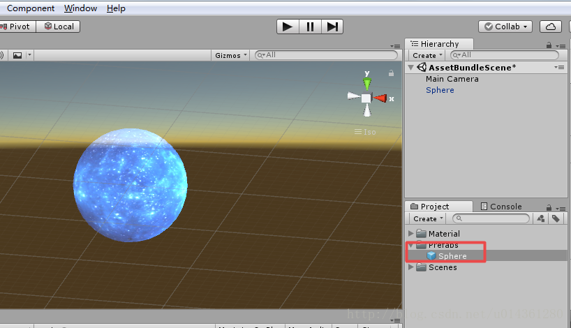Click the blue sphere in the Scene view
This screenshot has height=328, width=571.
(131, 185)
